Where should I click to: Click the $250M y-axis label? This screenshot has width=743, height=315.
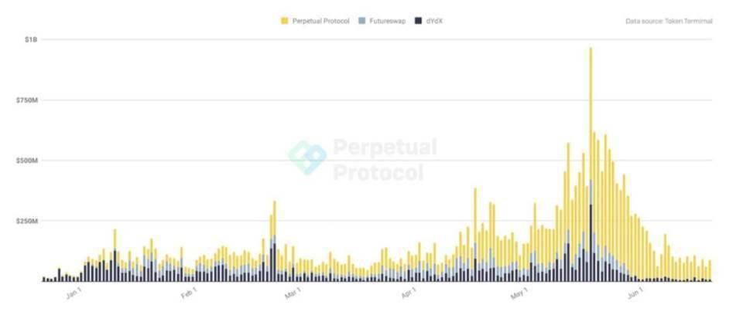(x=27, y=222)
